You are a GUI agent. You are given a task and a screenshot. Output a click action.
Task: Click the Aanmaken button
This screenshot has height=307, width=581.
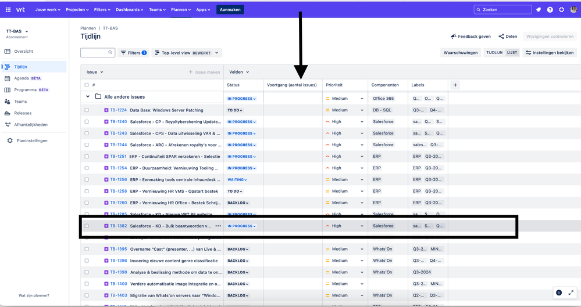pyautogui.click(x=230, y=10)
